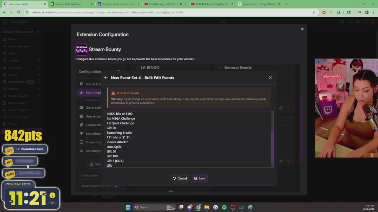Close the Bulk Edit Events dialog
Viewport: 378px width, 212px height.
[270, 77]
